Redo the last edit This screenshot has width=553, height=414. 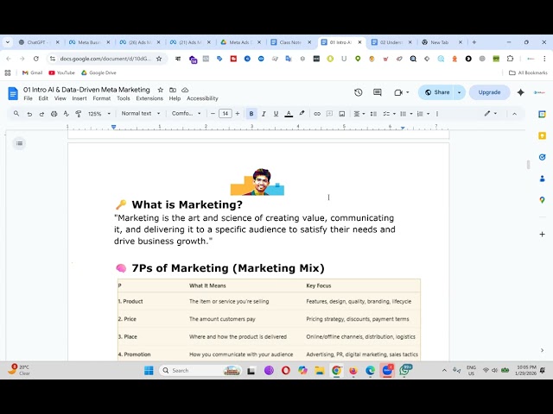pos(41,114)
